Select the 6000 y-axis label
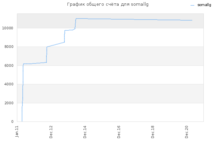 (9, 65)
